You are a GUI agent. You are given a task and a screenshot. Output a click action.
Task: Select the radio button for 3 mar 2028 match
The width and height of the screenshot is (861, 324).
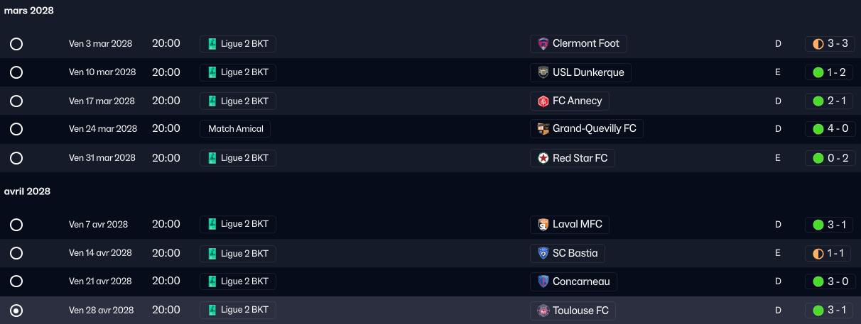(x=16, y=44)
